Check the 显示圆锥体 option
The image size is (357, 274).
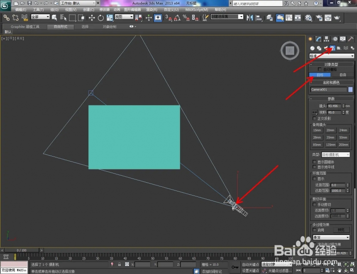[x=314, y=162]
